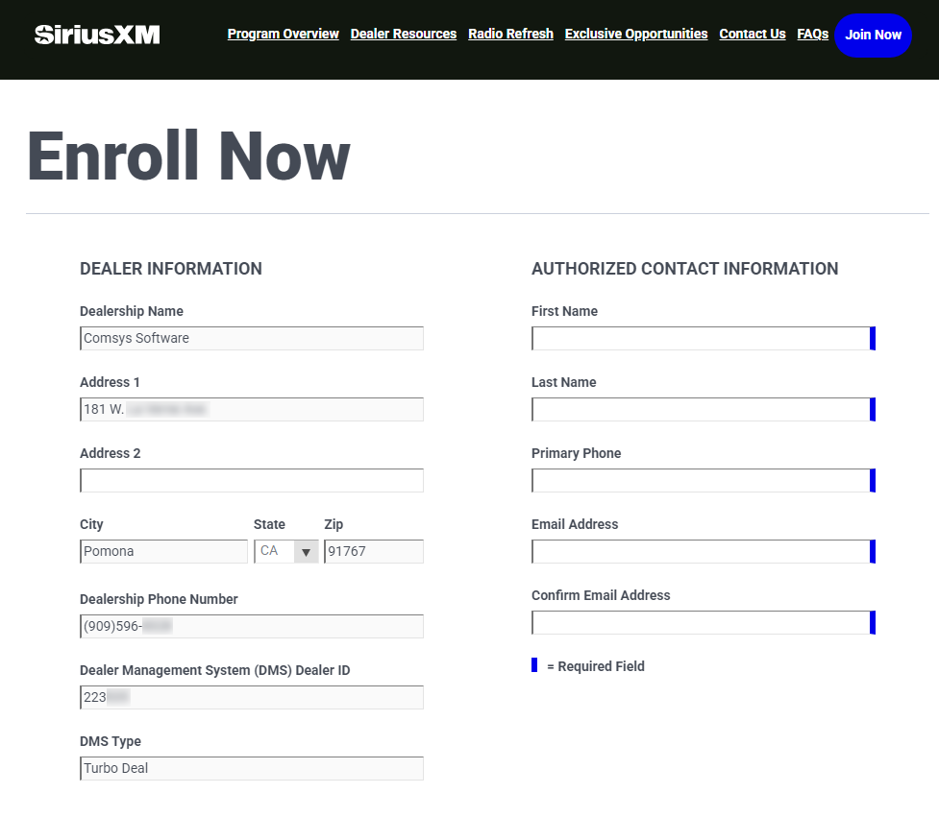Click the DEALER INFORMATION section heading
Image resolution: width=939 pixels, height=817 pixels.
point(171,269)
